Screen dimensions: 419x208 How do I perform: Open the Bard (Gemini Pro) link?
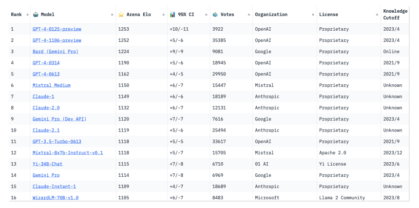56,52
